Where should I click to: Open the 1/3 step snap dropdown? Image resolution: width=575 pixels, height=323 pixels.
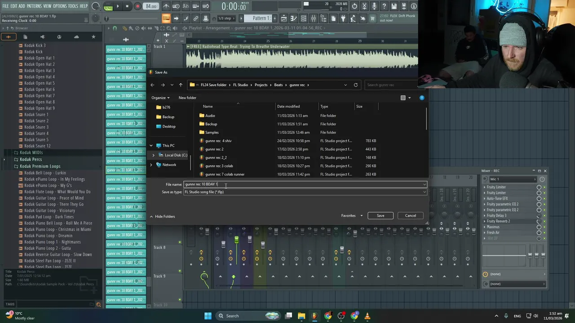pos(226,18)
